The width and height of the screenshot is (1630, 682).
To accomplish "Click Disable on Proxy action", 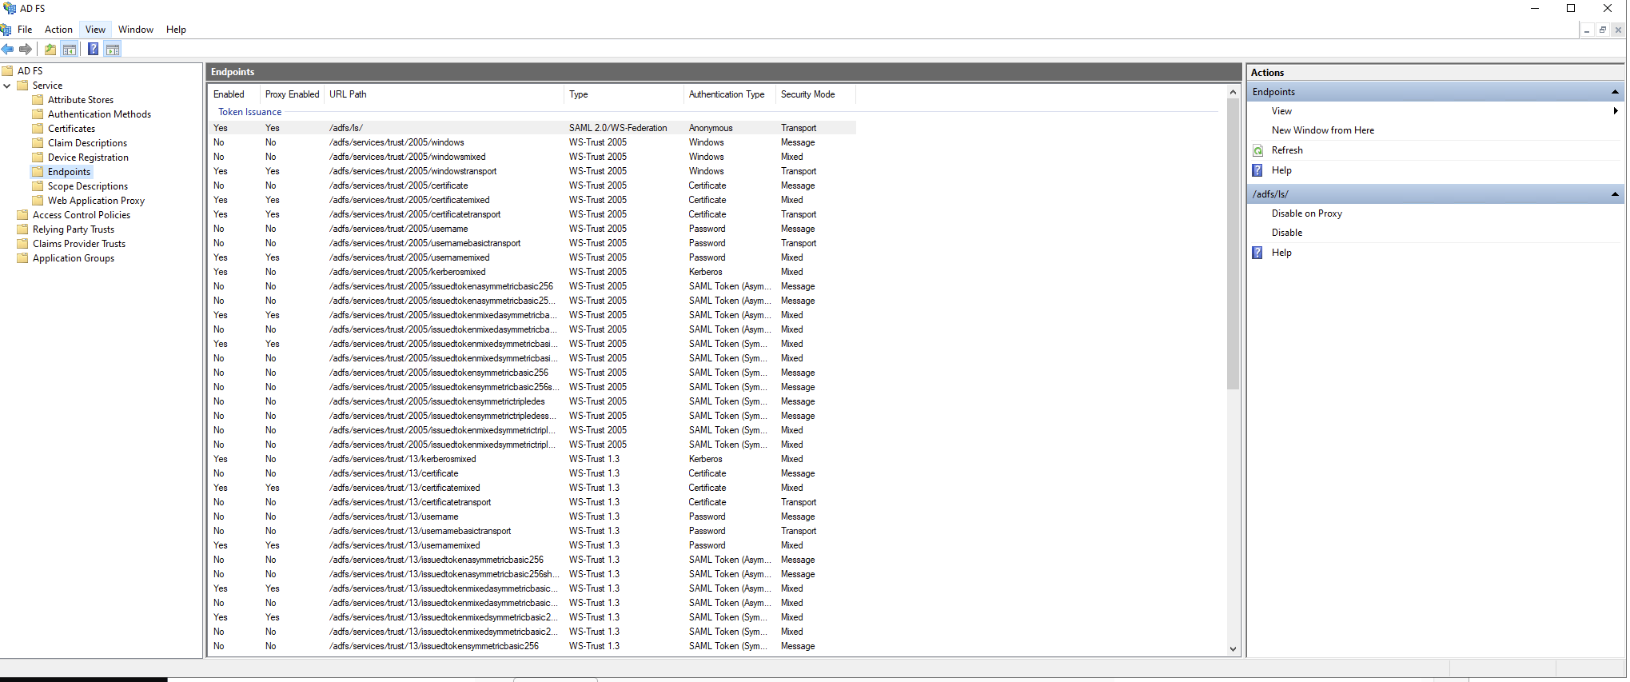I will click(1307, 213).
